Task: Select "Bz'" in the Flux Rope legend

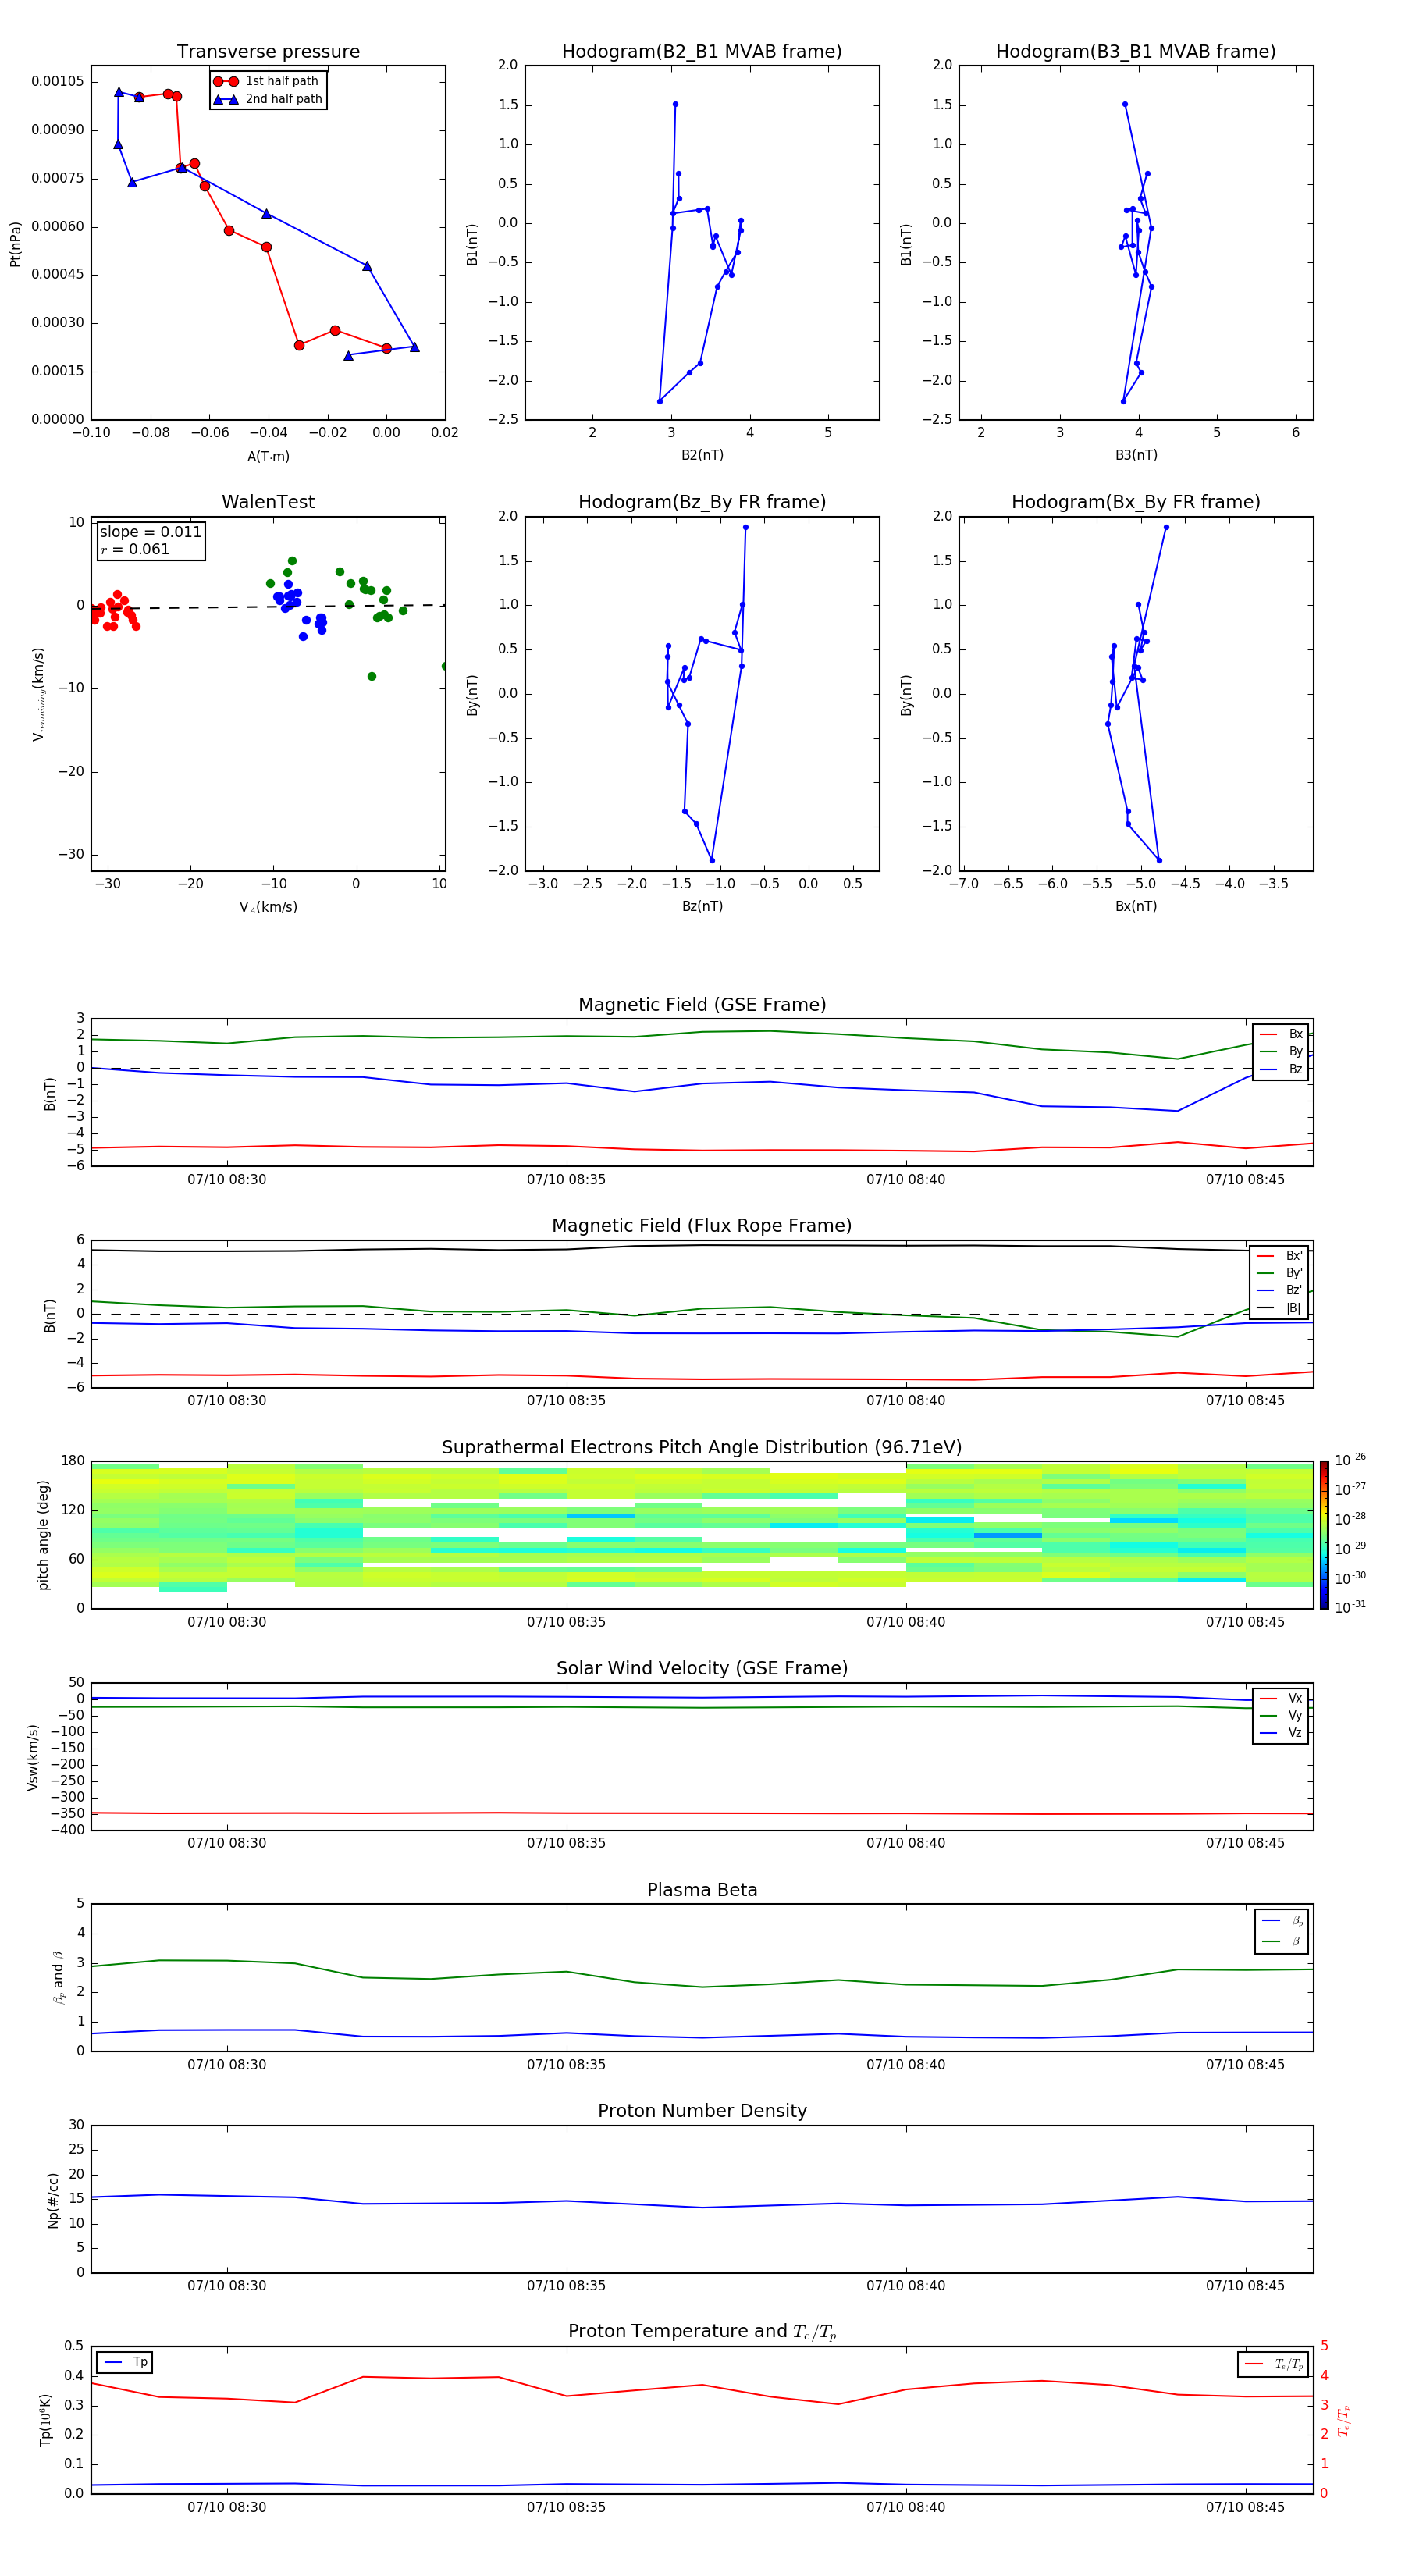Action: coord(1279,1291)
